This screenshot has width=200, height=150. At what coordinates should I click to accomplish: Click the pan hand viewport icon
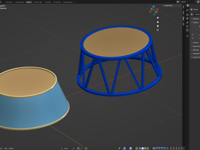point(157,22)
